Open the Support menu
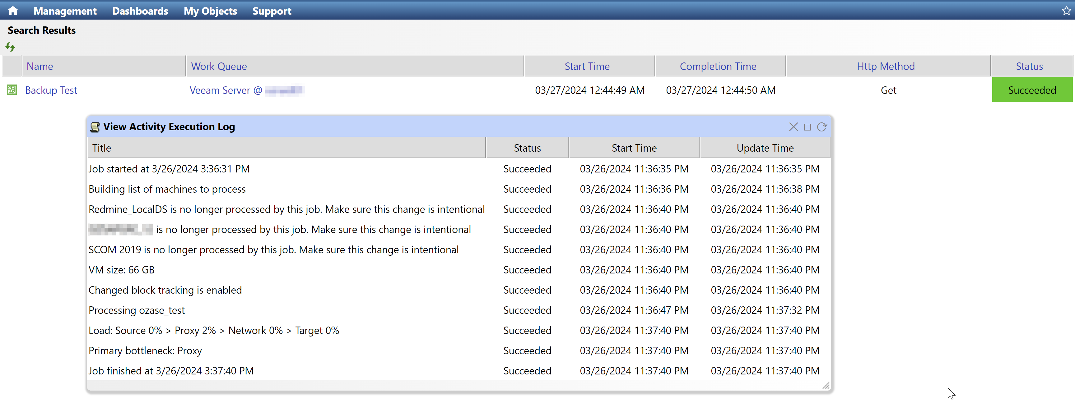The image size is (1075, 403). [272, 11]
